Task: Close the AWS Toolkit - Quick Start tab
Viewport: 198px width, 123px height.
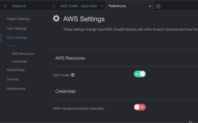Action: [102, 6]
